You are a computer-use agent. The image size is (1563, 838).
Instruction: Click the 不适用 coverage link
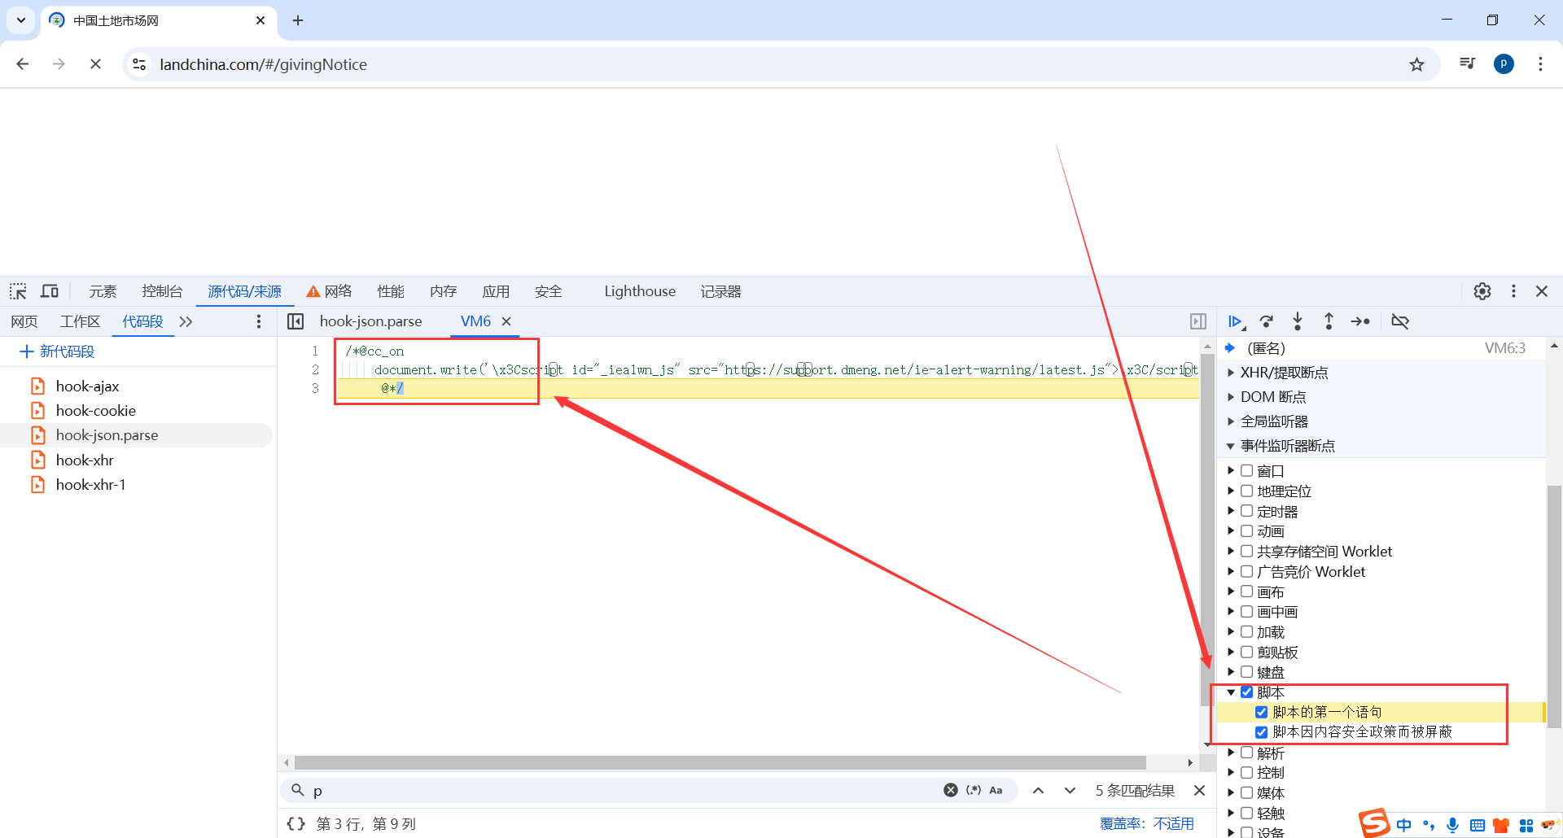click(1174, 823)
